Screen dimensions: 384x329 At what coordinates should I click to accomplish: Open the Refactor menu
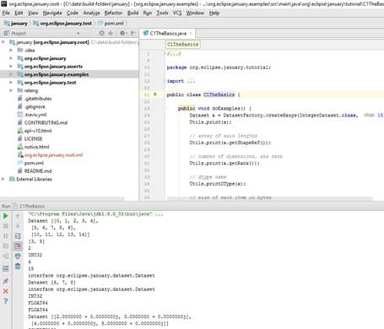(113, 13)
